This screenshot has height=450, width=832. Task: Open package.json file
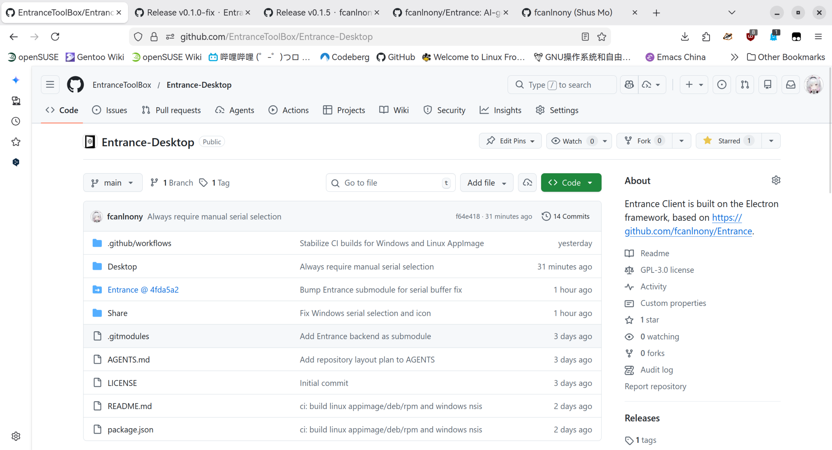(x=131, y=429)
